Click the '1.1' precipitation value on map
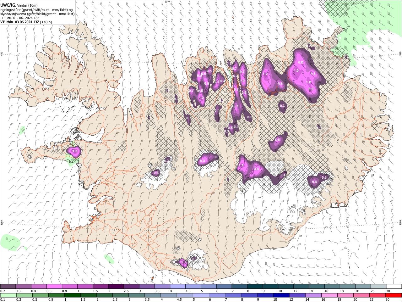This screenshot has width=402, height=302. tap(241, 165)
